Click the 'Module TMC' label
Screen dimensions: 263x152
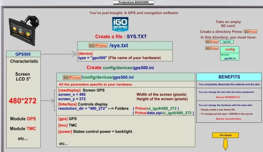pos(23,129)
